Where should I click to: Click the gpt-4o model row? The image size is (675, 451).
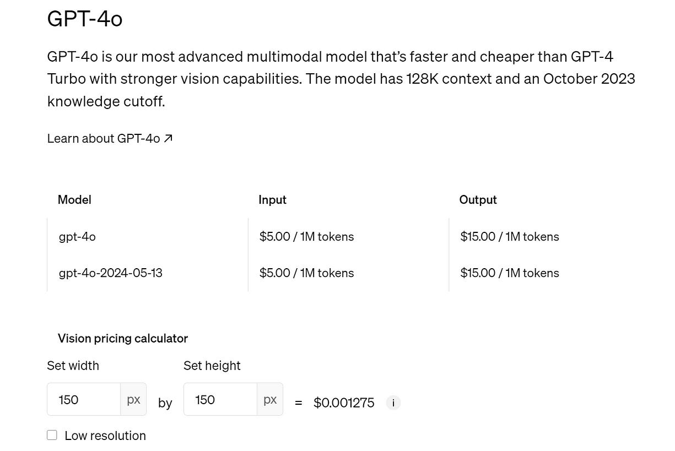click(77, 236)
